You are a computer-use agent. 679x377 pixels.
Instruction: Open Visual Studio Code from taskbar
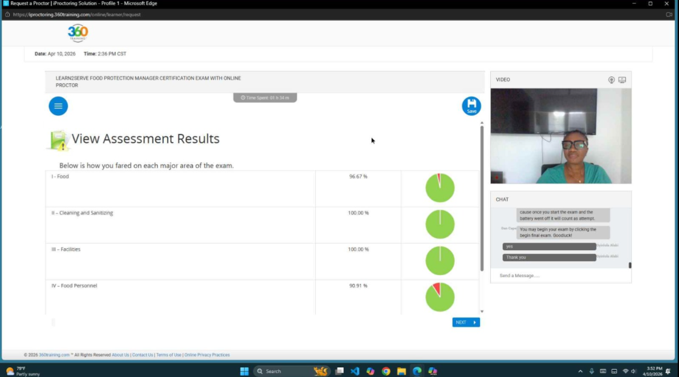(x=355, y=371)
